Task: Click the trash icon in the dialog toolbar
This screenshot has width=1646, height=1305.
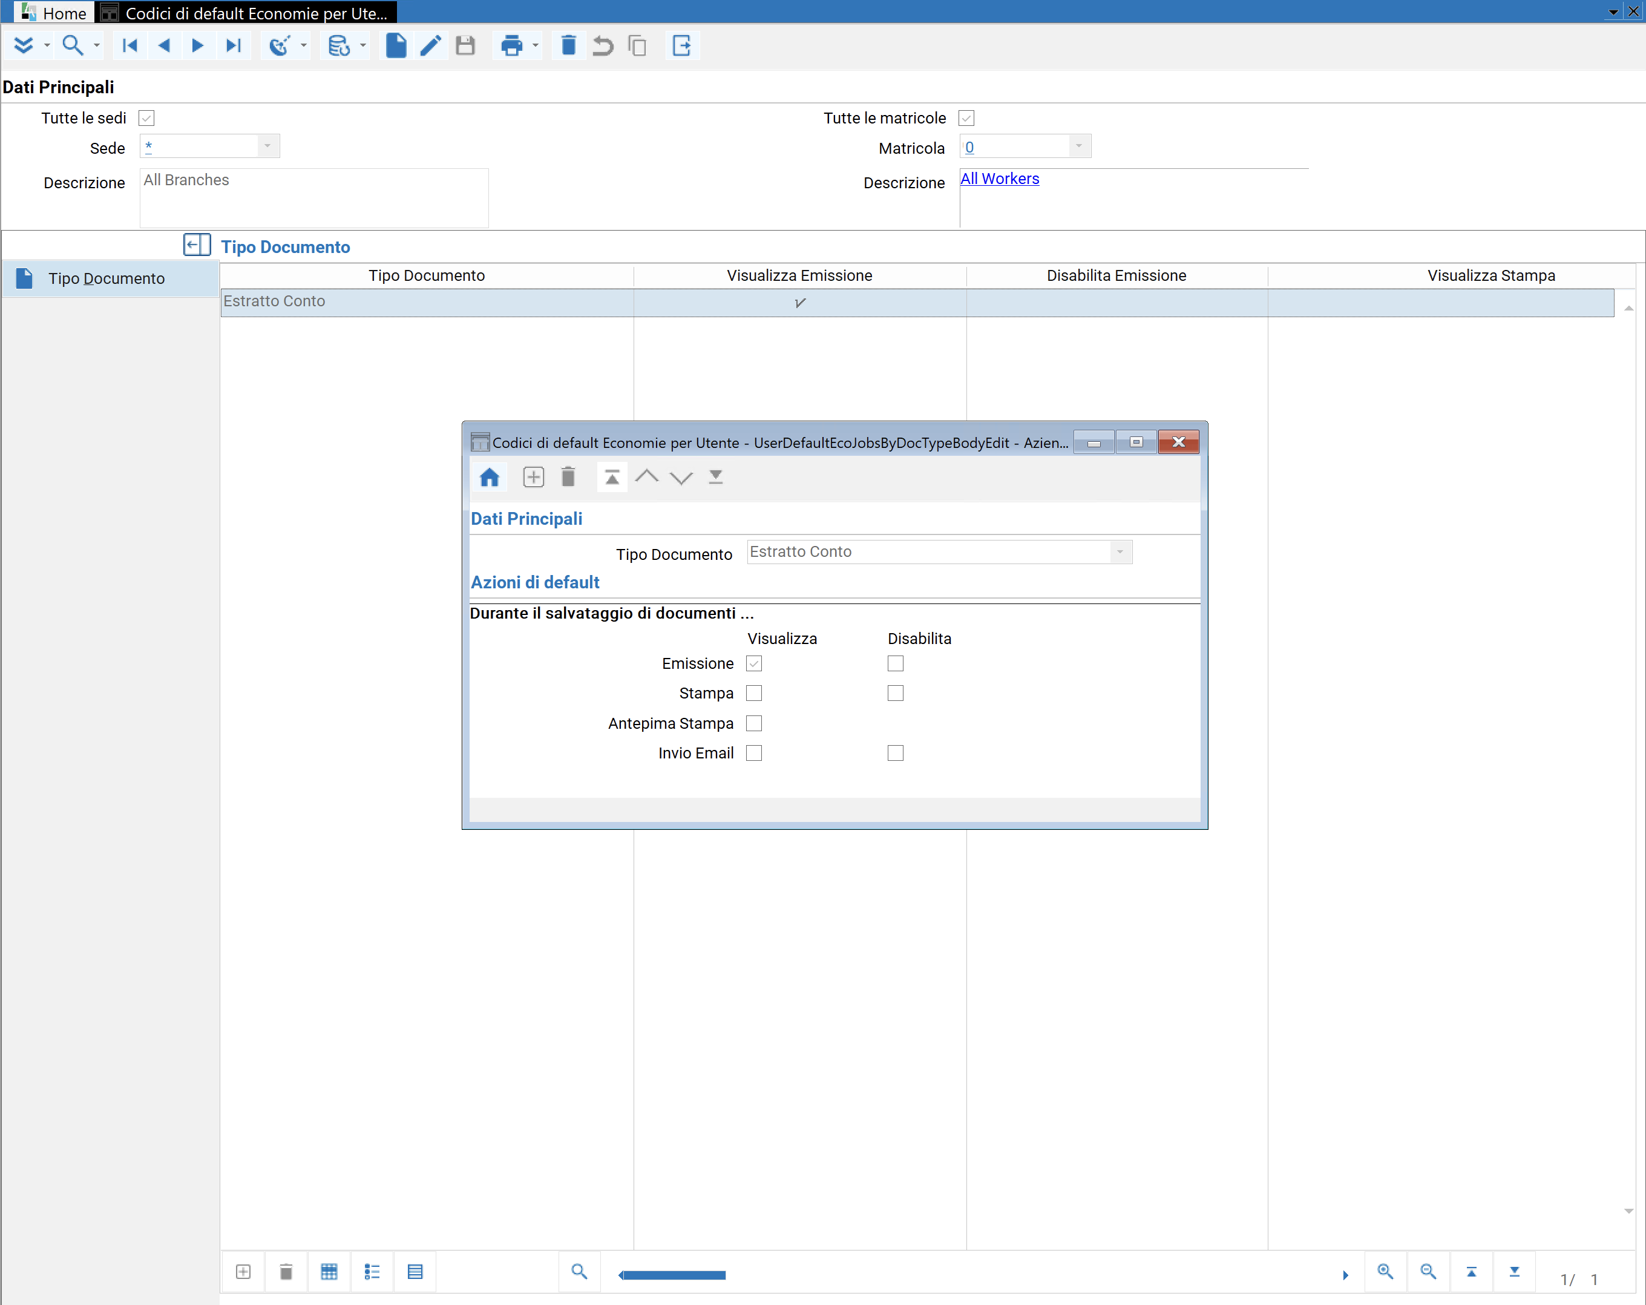Action: (x=568, y=477)
